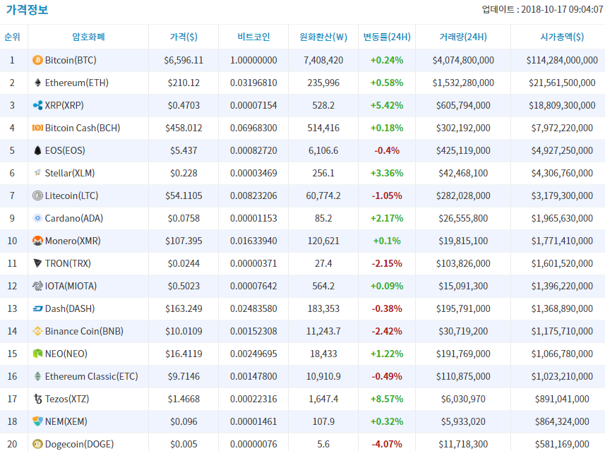Sort by the 가격($) column header
Viewport: 605px width, 451px height.
click(184, 37)
